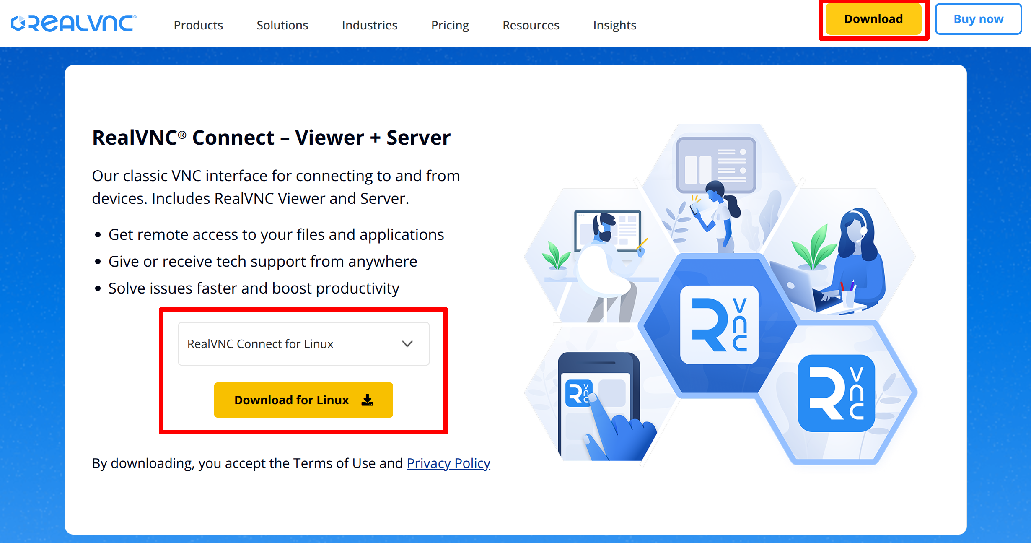Image resolution: width=1031 pixels, height=543 pixels.
Task: Click the small RVNC icon on phone illustration
Action: click(x=578, y=393)
